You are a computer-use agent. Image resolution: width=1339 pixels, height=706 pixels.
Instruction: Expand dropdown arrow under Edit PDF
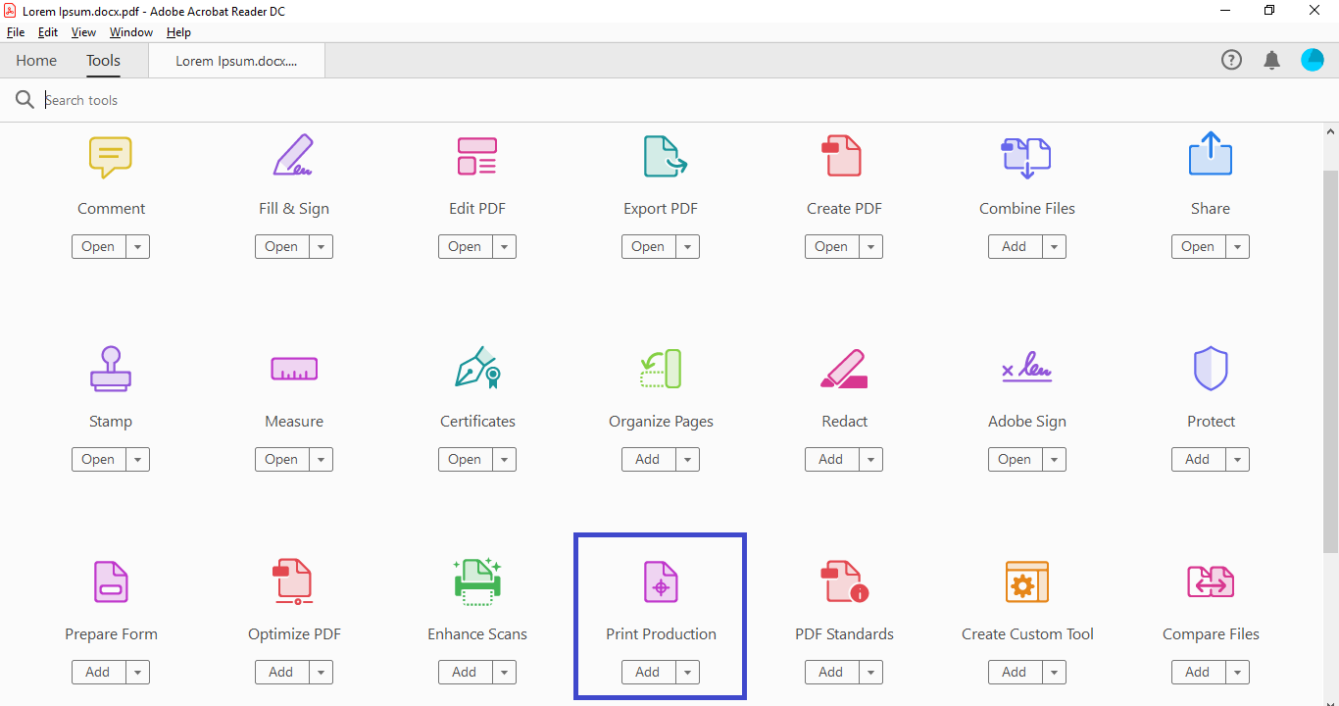pyautogui.click(x=505, y=247)
